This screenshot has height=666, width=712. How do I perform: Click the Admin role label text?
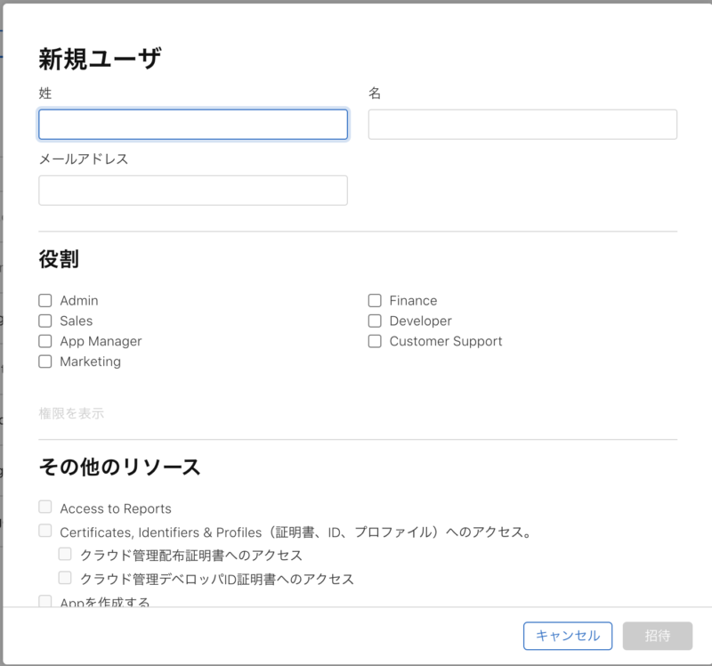[79, 301]
